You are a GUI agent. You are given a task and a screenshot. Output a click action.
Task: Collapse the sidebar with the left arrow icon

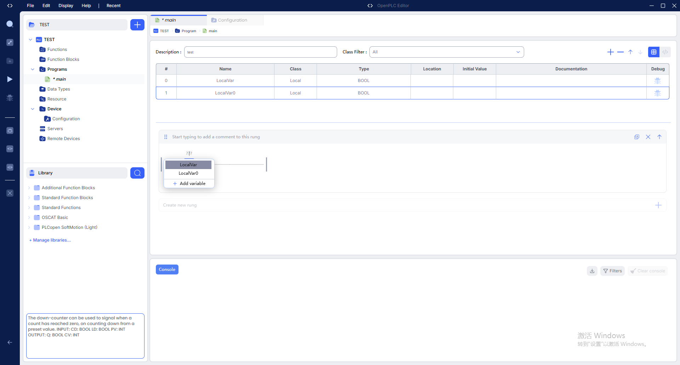tap(10, 342)
